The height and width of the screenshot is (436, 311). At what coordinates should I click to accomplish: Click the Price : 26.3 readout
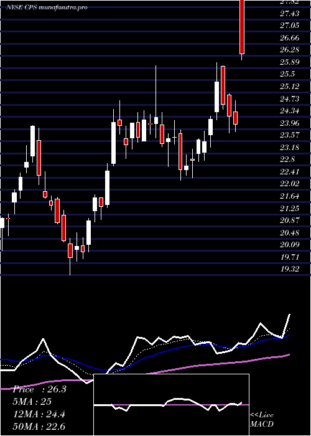point(39,389)
